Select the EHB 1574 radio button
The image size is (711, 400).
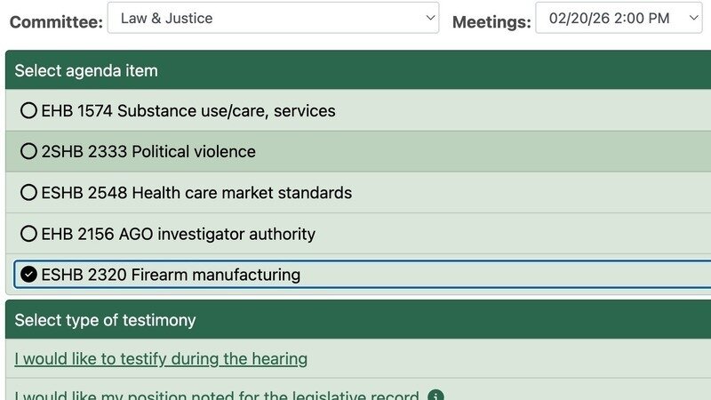[28, 111]
